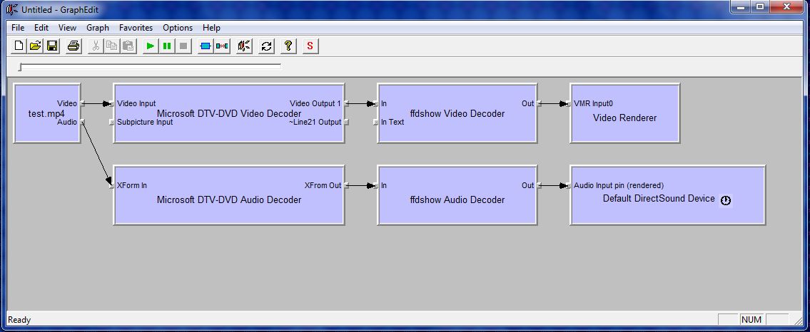Open the View menu
Viewport: 810px width, 332px height.
click(67, 28)
